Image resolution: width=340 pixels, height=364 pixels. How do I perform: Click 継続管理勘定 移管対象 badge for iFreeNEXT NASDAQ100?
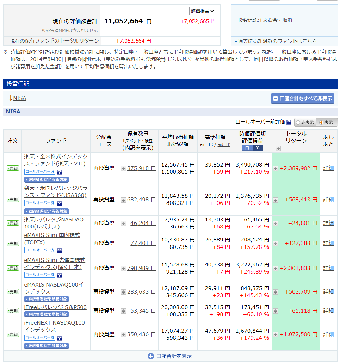click(x=47, y=346)
